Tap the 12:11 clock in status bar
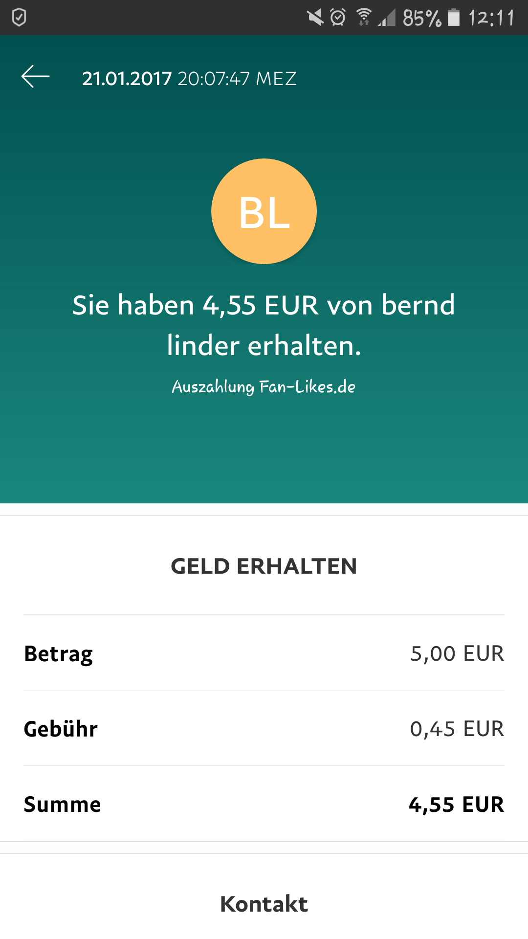Viewport: 528px width, 939px height. coord(491,18)
